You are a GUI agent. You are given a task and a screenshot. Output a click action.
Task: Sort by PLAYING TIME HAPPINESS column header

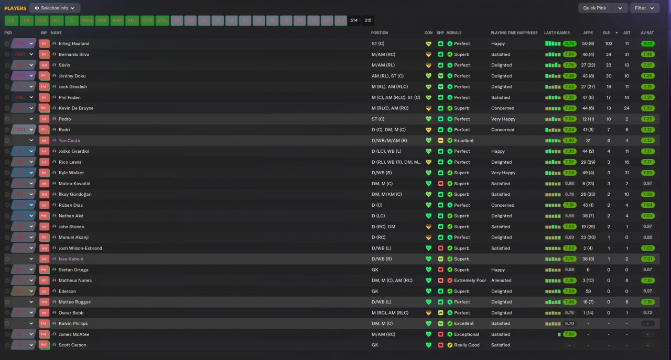(x=514, y=33)
